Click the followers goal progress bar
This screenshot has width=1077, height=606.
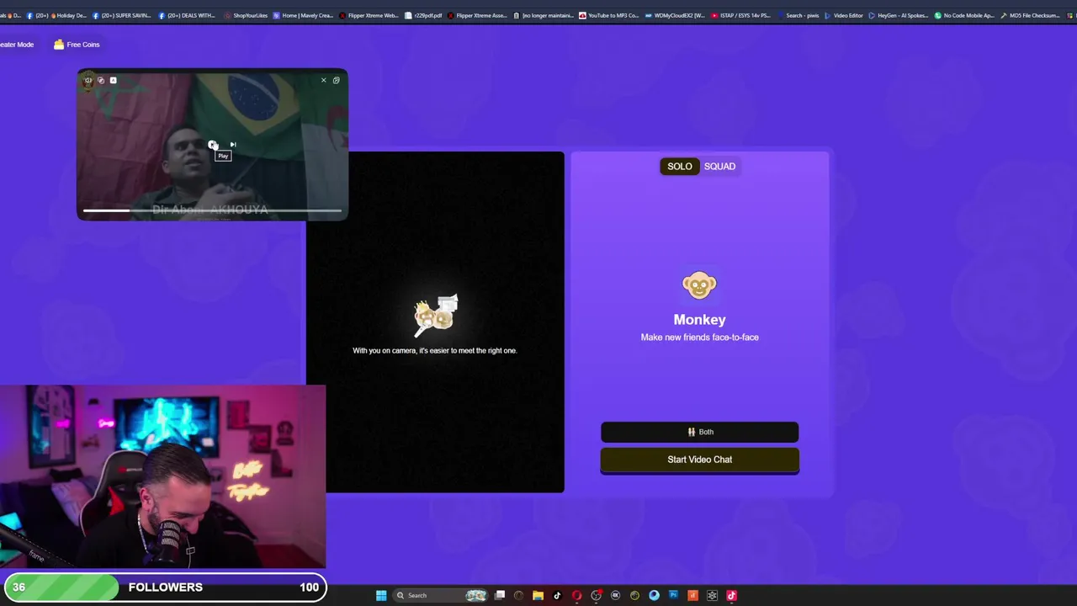(164, 587)
